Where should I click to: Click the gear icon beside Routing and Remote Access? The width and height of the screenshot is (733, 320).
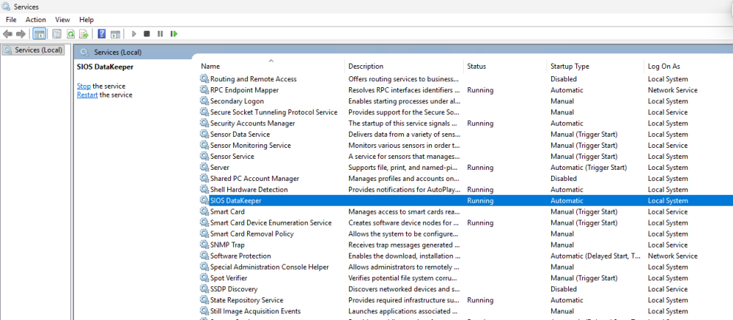(x=205, y=79)
